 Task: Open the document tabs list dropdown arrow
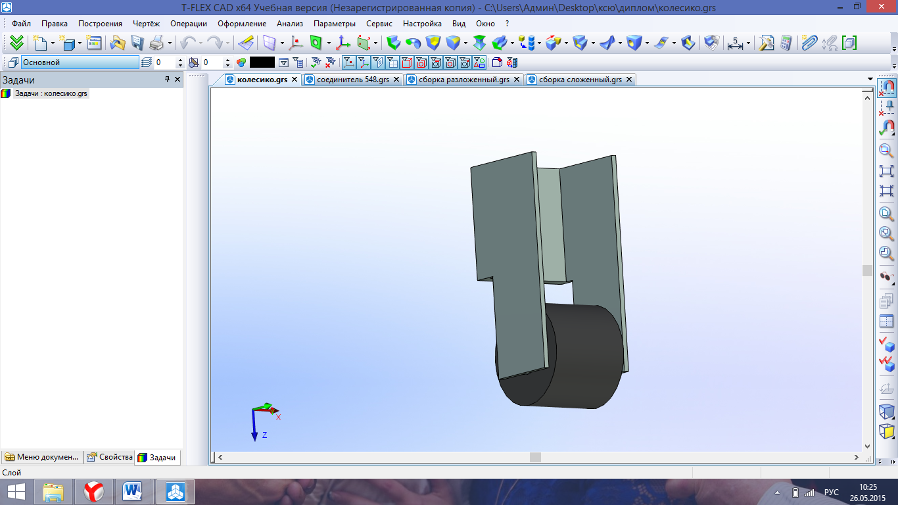(870, 80)
